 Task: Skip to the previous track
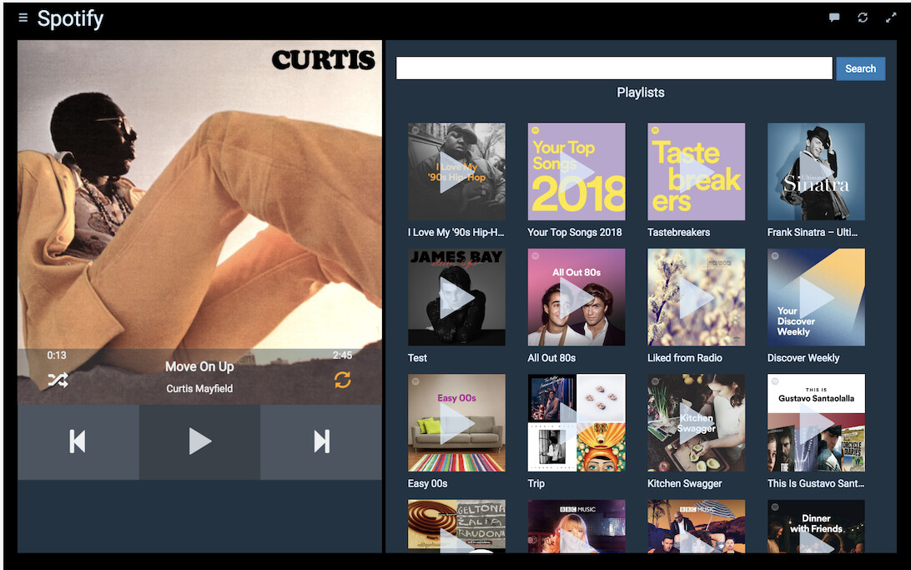pos(78,441)
